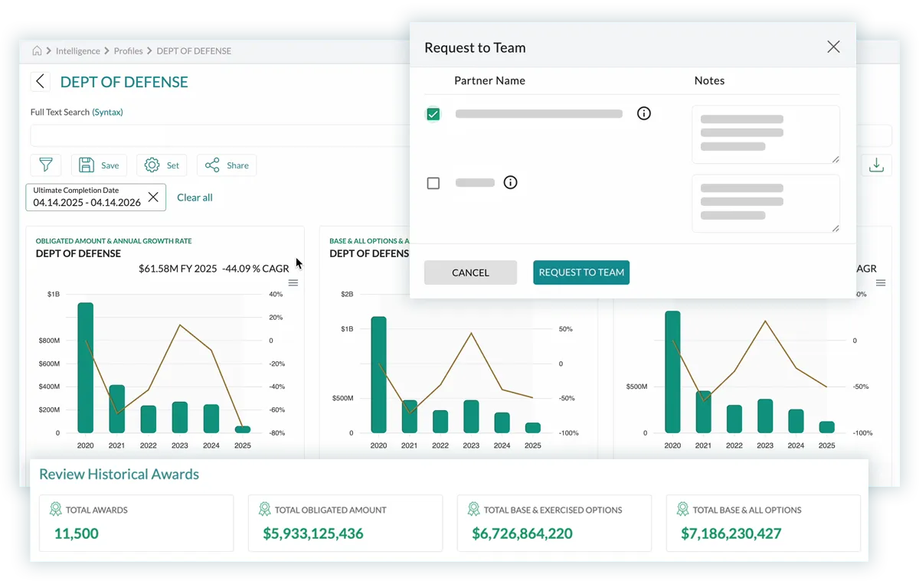This screenshot has width=919, height=584.
Task: Open the Syntax help link
Action: coord(107,112)
